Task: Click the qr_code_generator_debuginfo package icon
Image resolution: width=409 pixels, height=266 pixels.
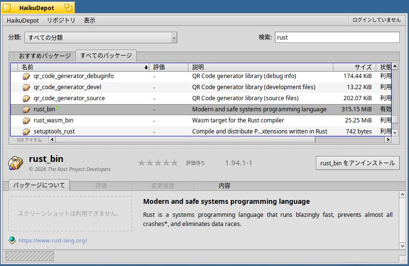Action: pyautogui.click(x=26, y=76)
